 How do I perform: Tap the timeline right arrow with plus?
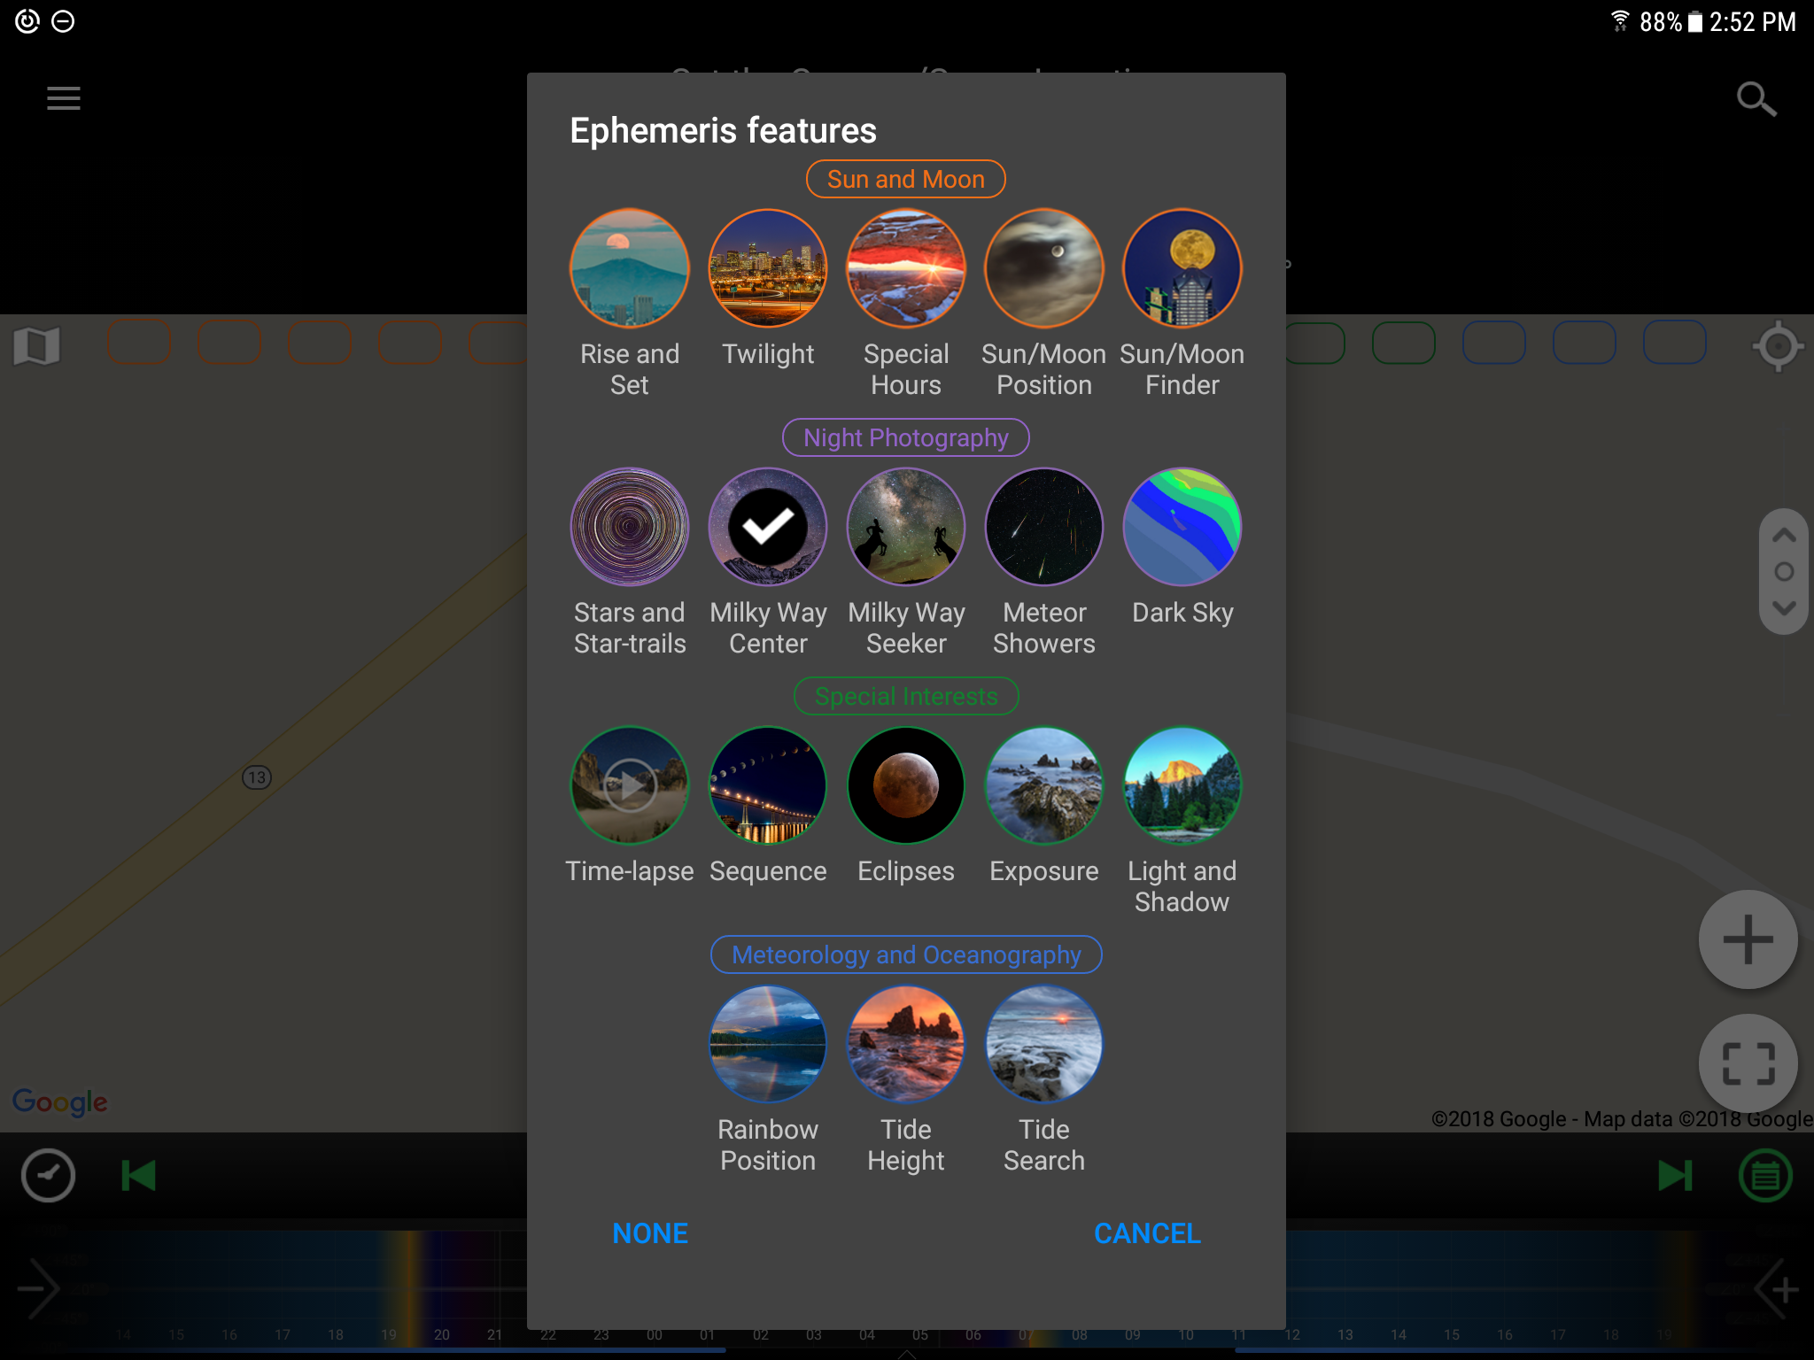(x=1776, y=1289)
